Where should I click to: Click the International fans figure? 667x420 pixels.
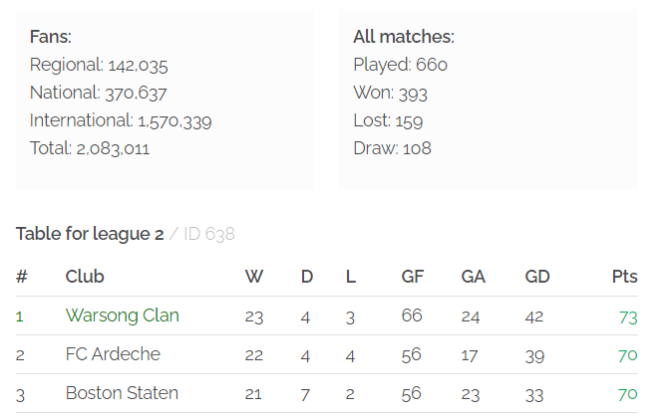pos(174,121)
